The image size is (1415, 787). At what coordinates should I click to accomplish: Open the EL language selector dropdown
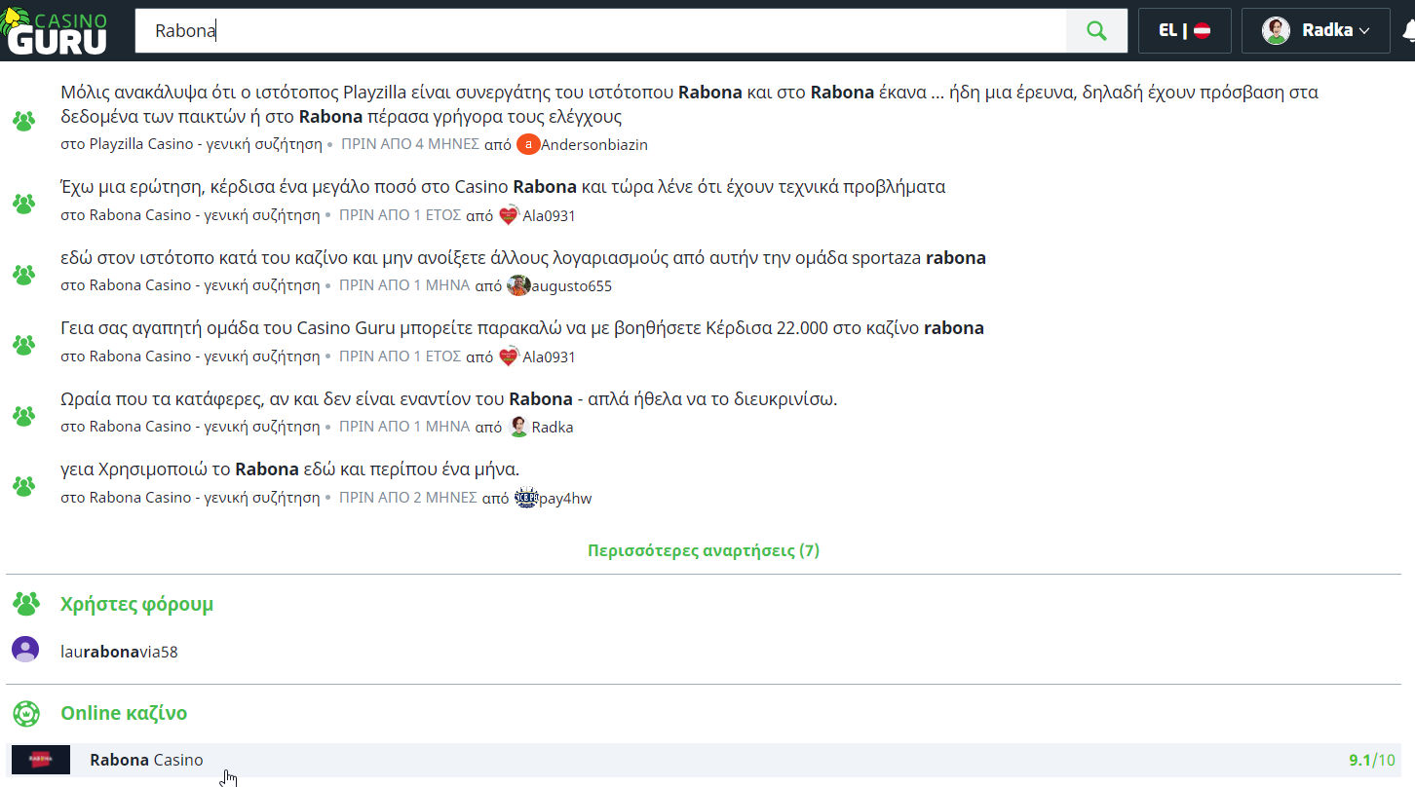pos(1184,31)
